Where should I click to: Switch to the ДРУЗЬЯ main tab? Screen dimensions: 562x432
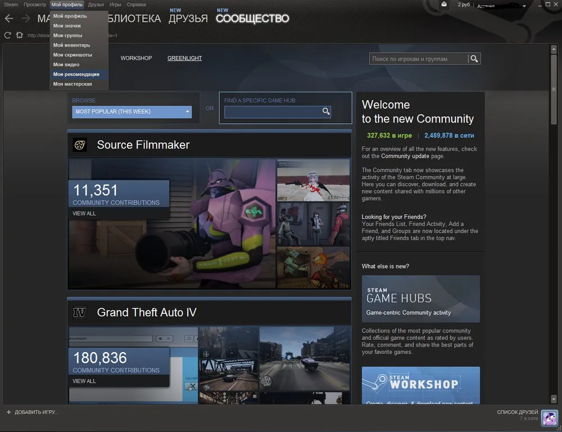[x=188, y=19]
